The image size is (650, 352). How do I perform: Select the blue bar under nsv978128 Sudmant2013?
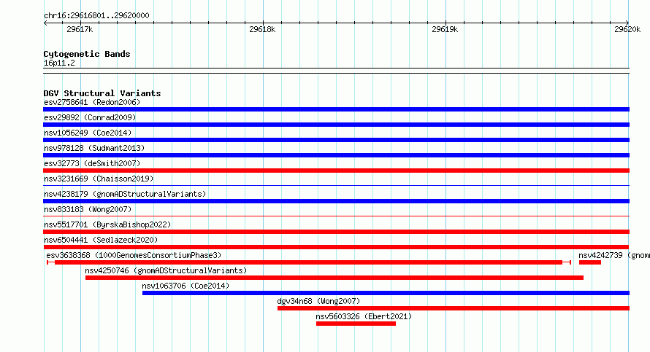(336, 155)
